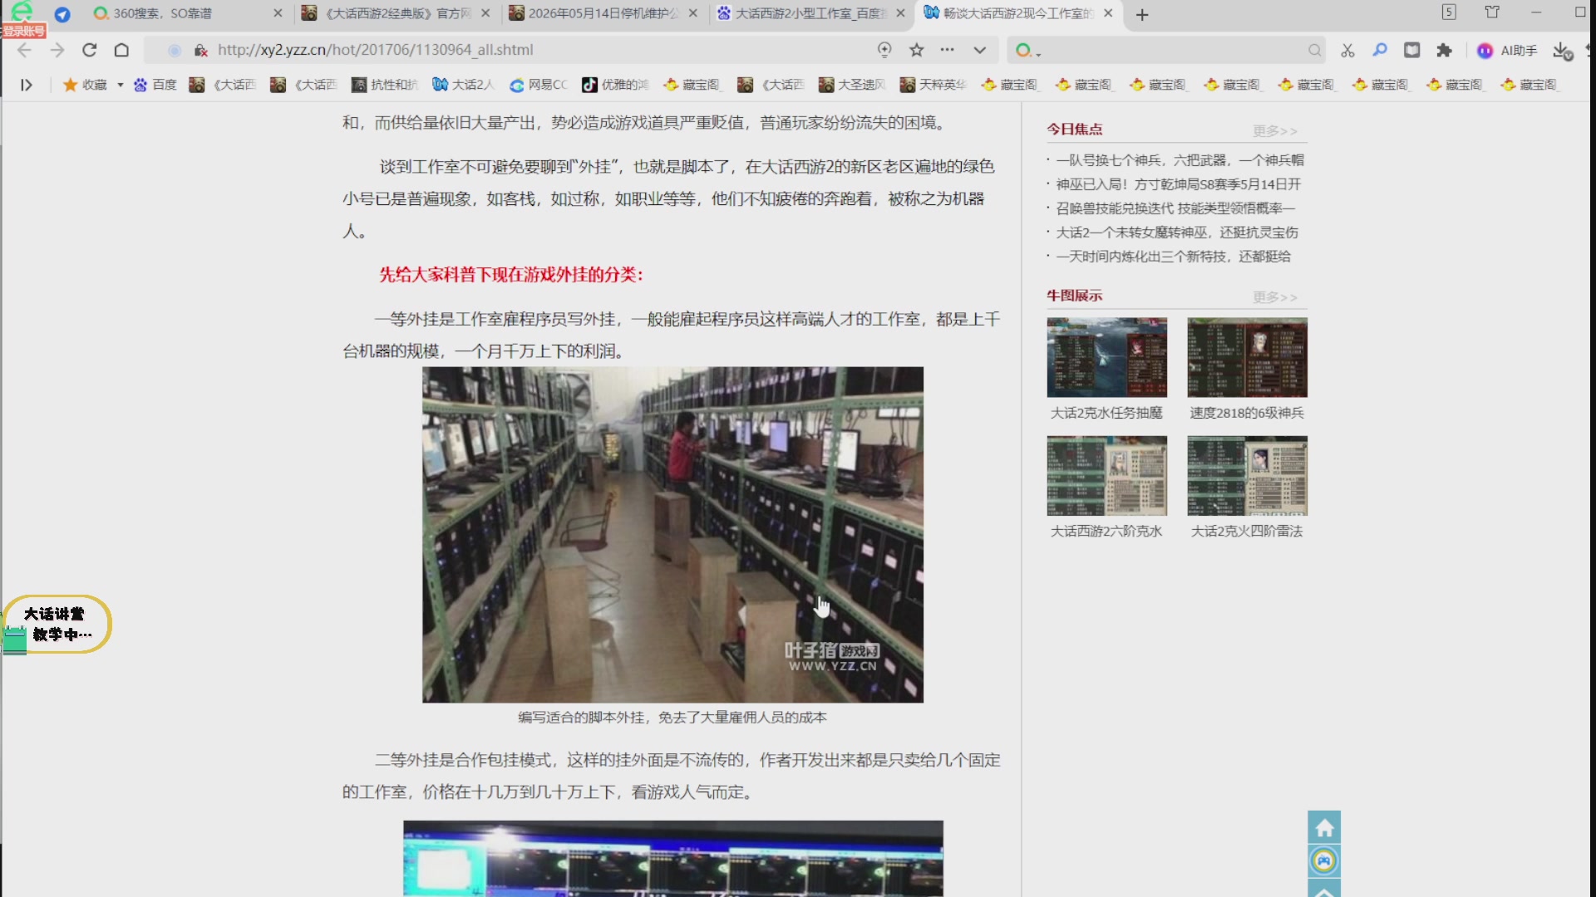
Task: Close the 360搜索 tab
Action: (278, 13)
